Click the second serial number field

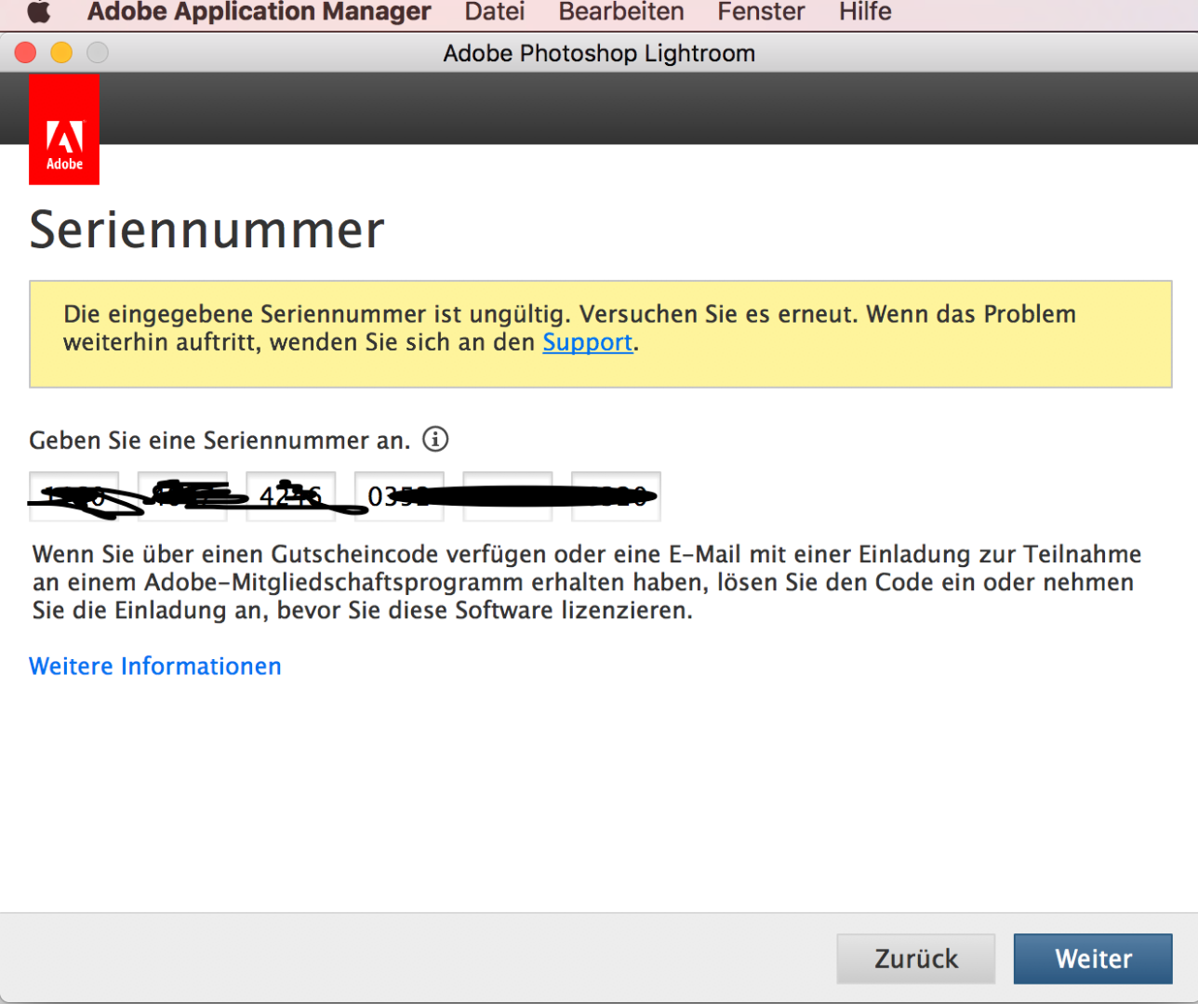tap(182, 496)
